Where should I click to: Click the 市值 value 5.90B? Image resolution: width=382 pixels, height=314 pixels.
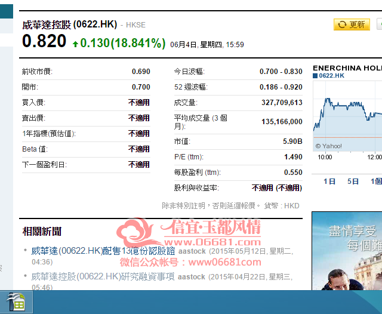coord(292,141)
